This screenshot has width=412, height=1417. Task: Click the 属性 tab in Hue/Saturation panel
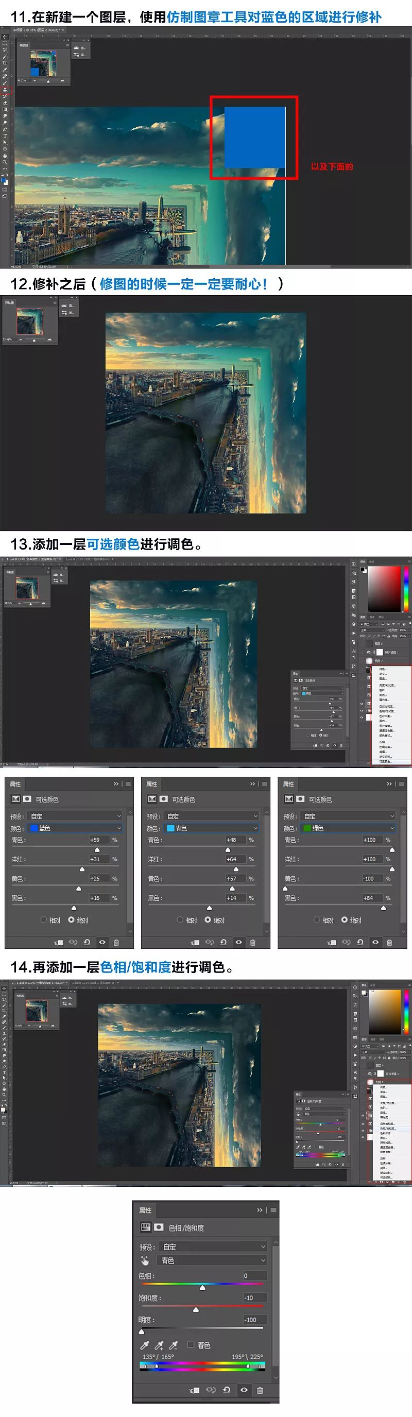tap(145, 1210)
